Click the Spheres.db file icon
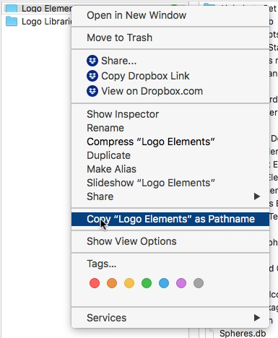The image size is (278, 338). tap(211, 333)
